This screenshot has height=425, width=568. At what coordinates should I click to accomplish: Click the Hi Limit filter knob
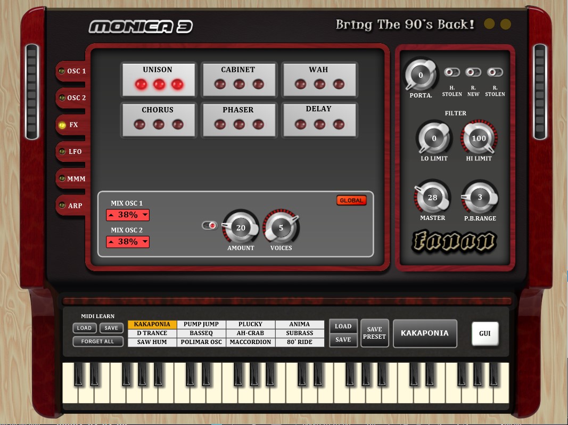pos(479,138)
